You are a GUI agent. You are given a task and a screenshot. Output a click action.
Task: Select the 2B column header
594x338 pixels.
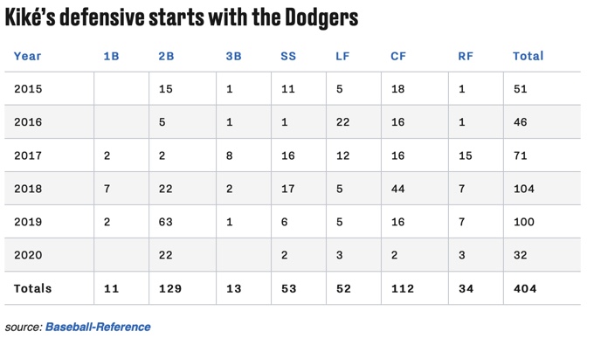(x=166, y=56)
